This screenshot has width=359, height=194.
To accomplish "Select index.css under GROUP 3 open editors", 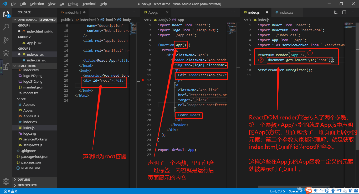I will pyautogui.click(x=35, y=60).
